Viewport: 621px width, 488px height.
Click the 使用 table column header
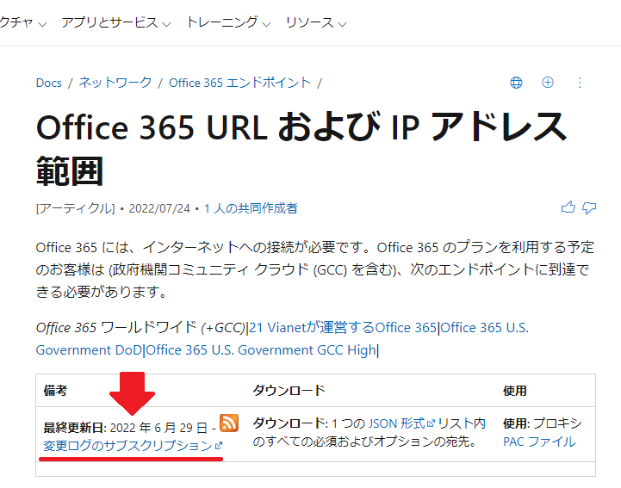point(515,390)
